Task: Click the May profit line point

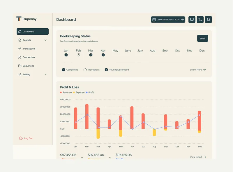Action: pyautogui.click(x=121, y=117)
